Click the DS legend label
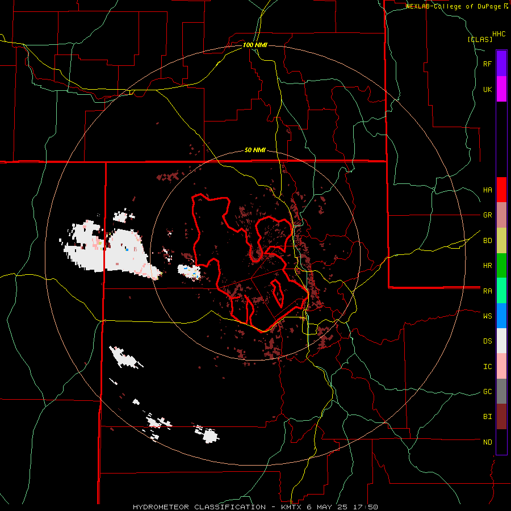The image size is (511, 511). pyautogui.click(x=487, y=341)
